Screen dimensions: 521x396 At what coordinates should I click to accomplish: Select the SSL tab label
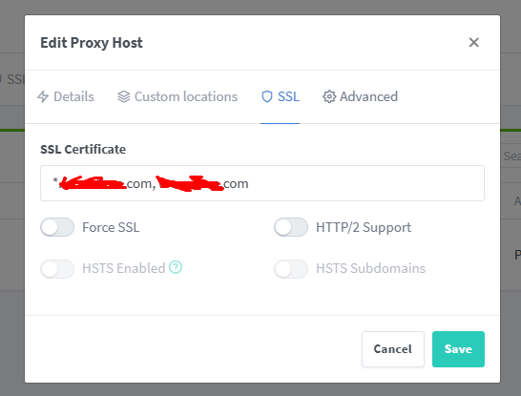(288, 96)
